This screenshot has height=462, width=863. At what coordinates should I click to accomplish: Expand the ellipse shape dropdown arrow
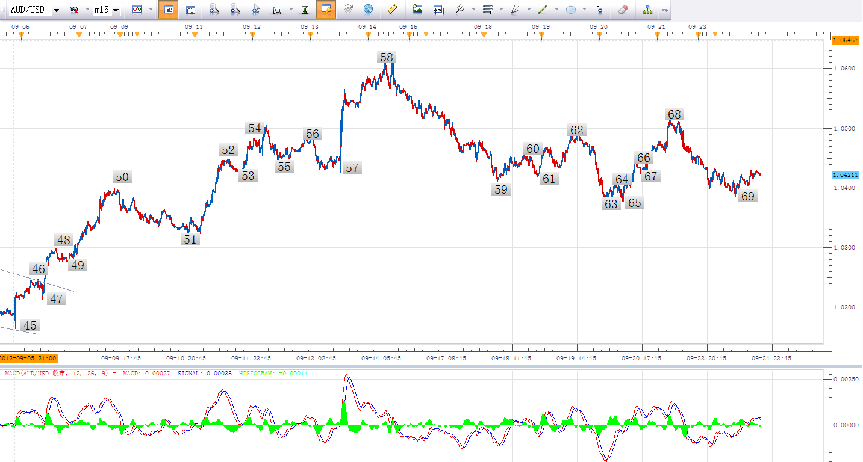point(584,10)
